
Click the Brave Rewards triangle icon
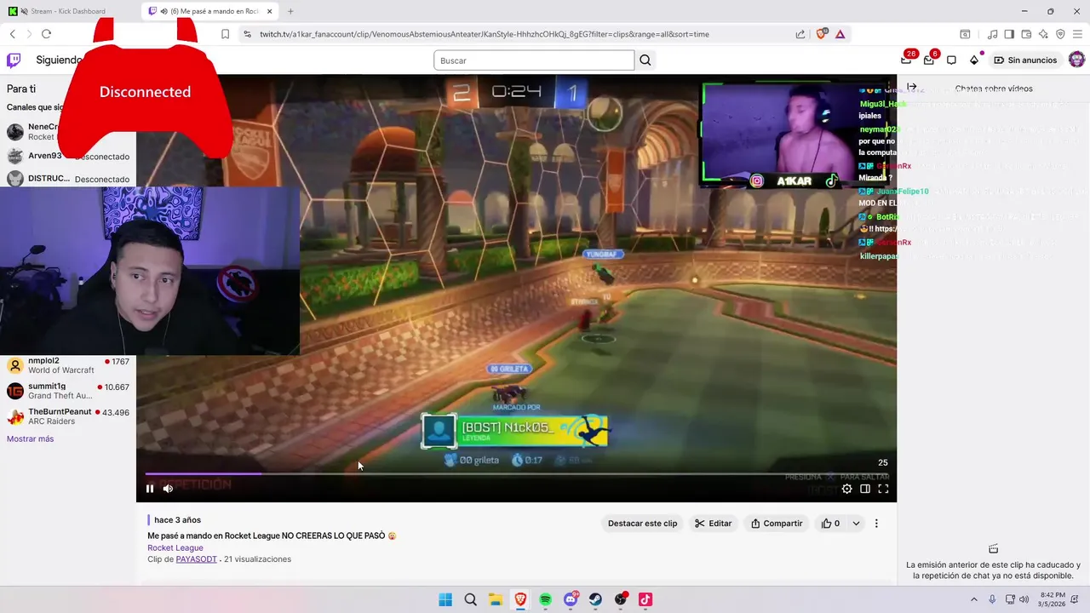(840, 34)
